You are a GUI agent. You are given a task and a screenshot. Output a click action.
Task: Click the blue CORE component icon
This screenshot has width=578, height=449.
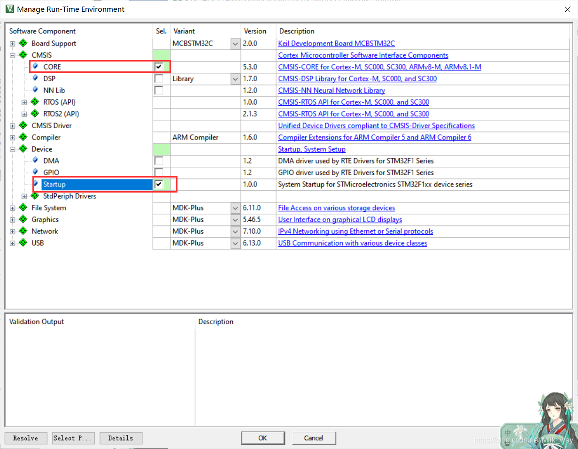pyautogui.click(x=35, y=67)
